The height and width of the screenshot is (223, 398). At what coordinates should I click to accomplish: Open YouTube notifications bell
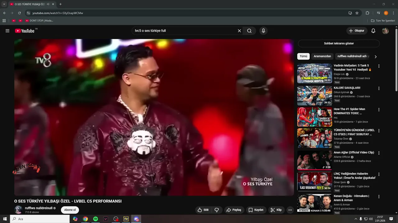(x=373, y=31)
